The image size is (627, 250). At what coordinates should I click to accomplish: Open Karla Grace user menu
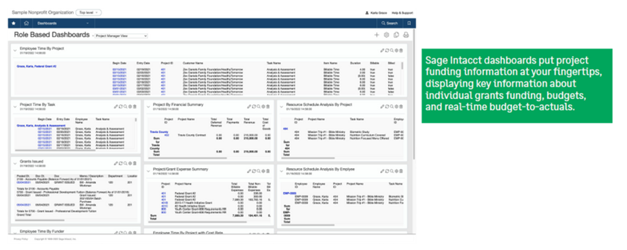point(376,13)
